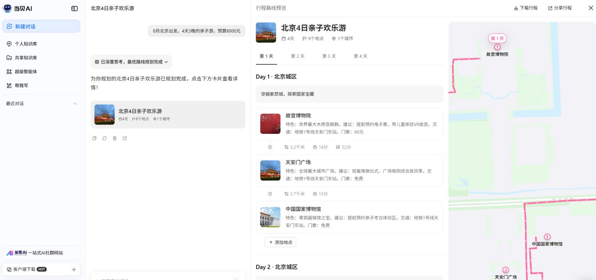
Task: Switch to the 第 4 天 tab
Action: (x=360, y=56)
